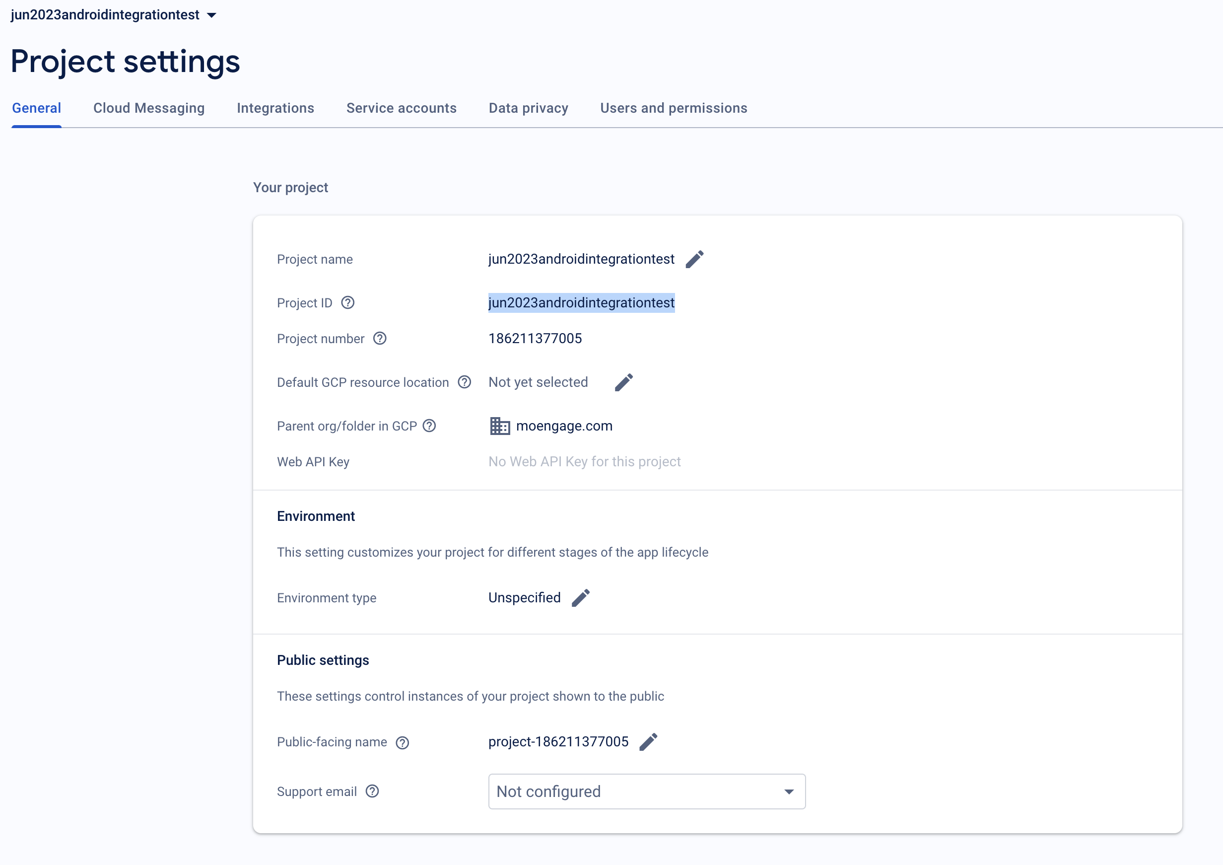This screenshot has height=865, width=1223.
Task: Click Public-facing name help icon
Action: pyautogui.click(x=403, y=742)
